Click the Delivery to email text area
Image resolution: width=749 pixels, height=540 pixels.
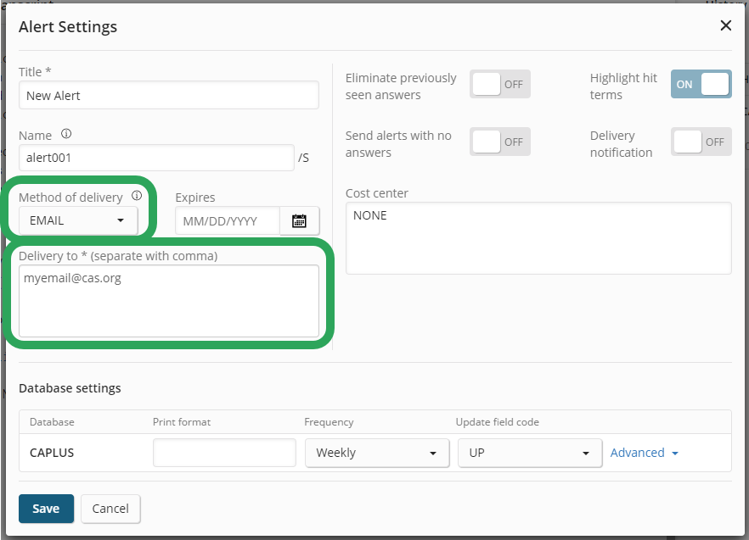168,301
